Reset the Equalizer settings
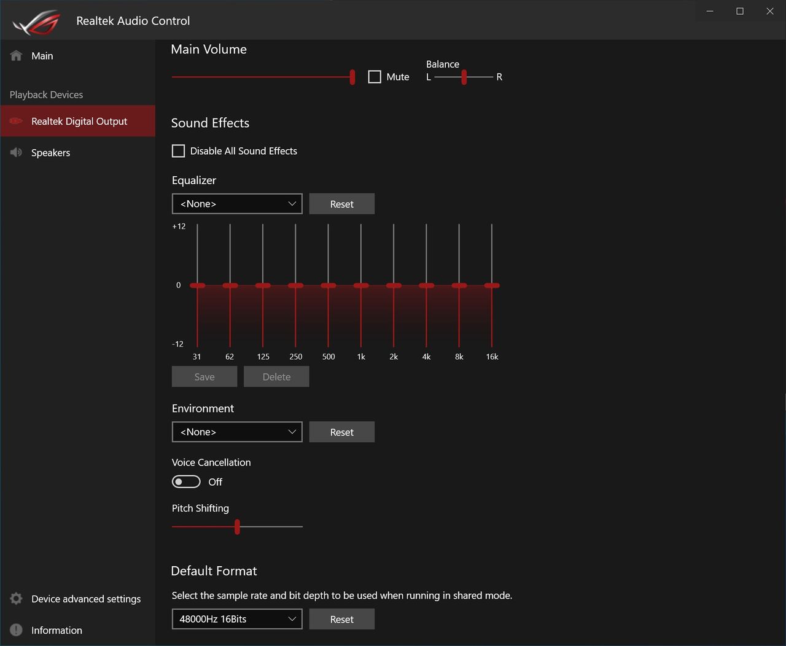The width and height of the screenshot is (786, 646). tap(342, 204)
